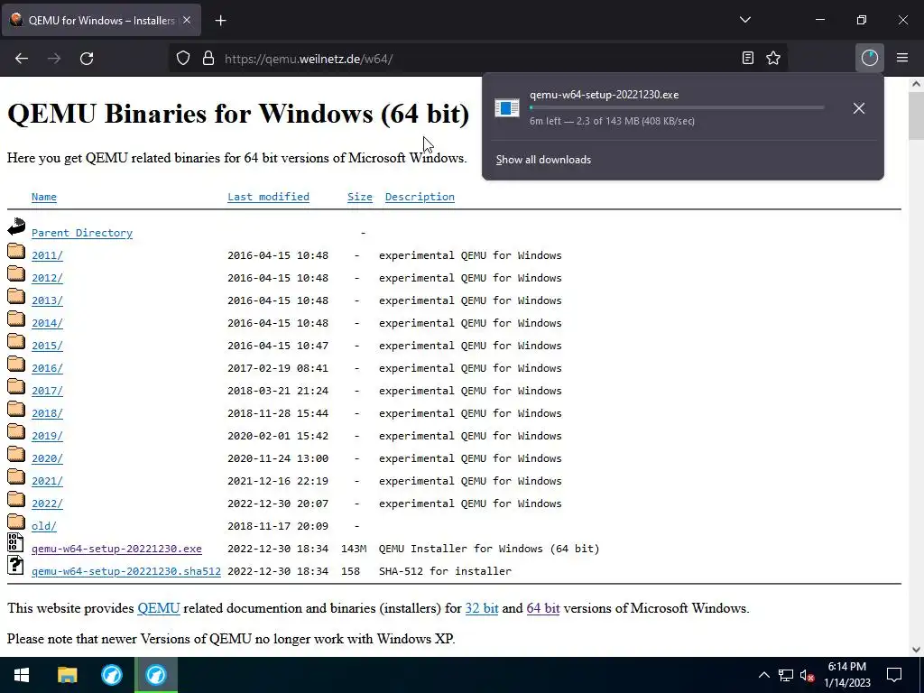Viewport: 924px width, 693px height.
Task: Open File Explorer from the taskbar
Action: coord(67,675)
